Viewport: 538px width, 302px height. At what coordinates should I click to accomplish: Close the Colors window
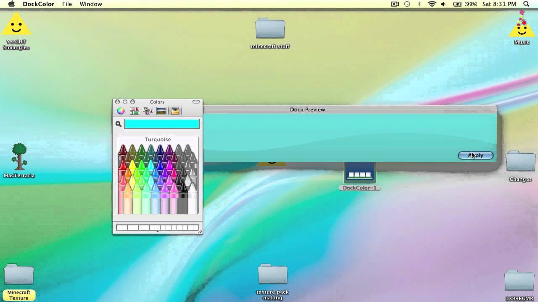118,102
